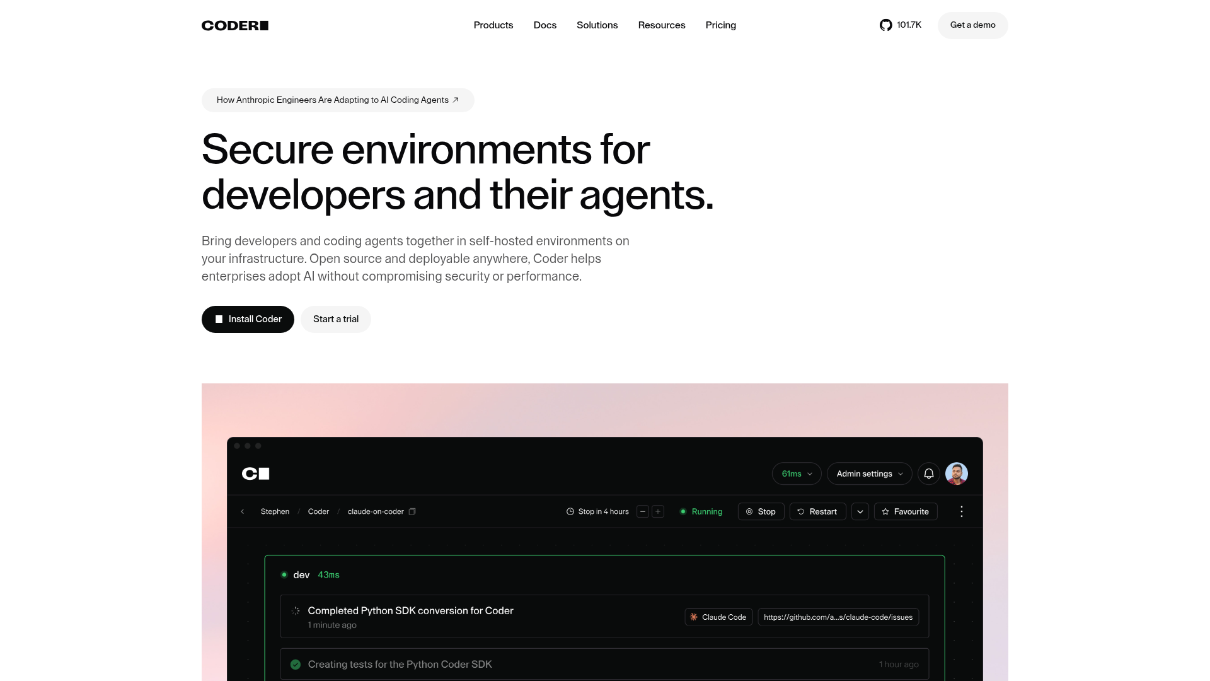Toggle the Favourite star button
The width and height of the screenshot is (1210, 681).
(905, 511)
